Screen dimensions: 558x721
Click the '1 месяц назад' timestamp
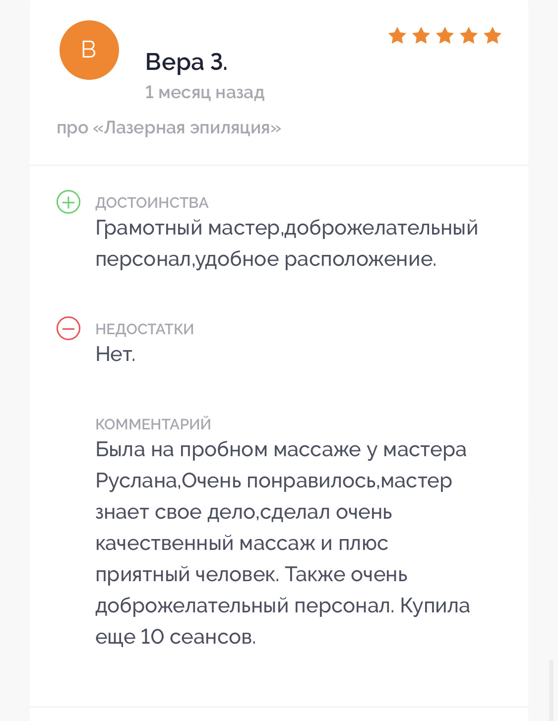[204, 92]
